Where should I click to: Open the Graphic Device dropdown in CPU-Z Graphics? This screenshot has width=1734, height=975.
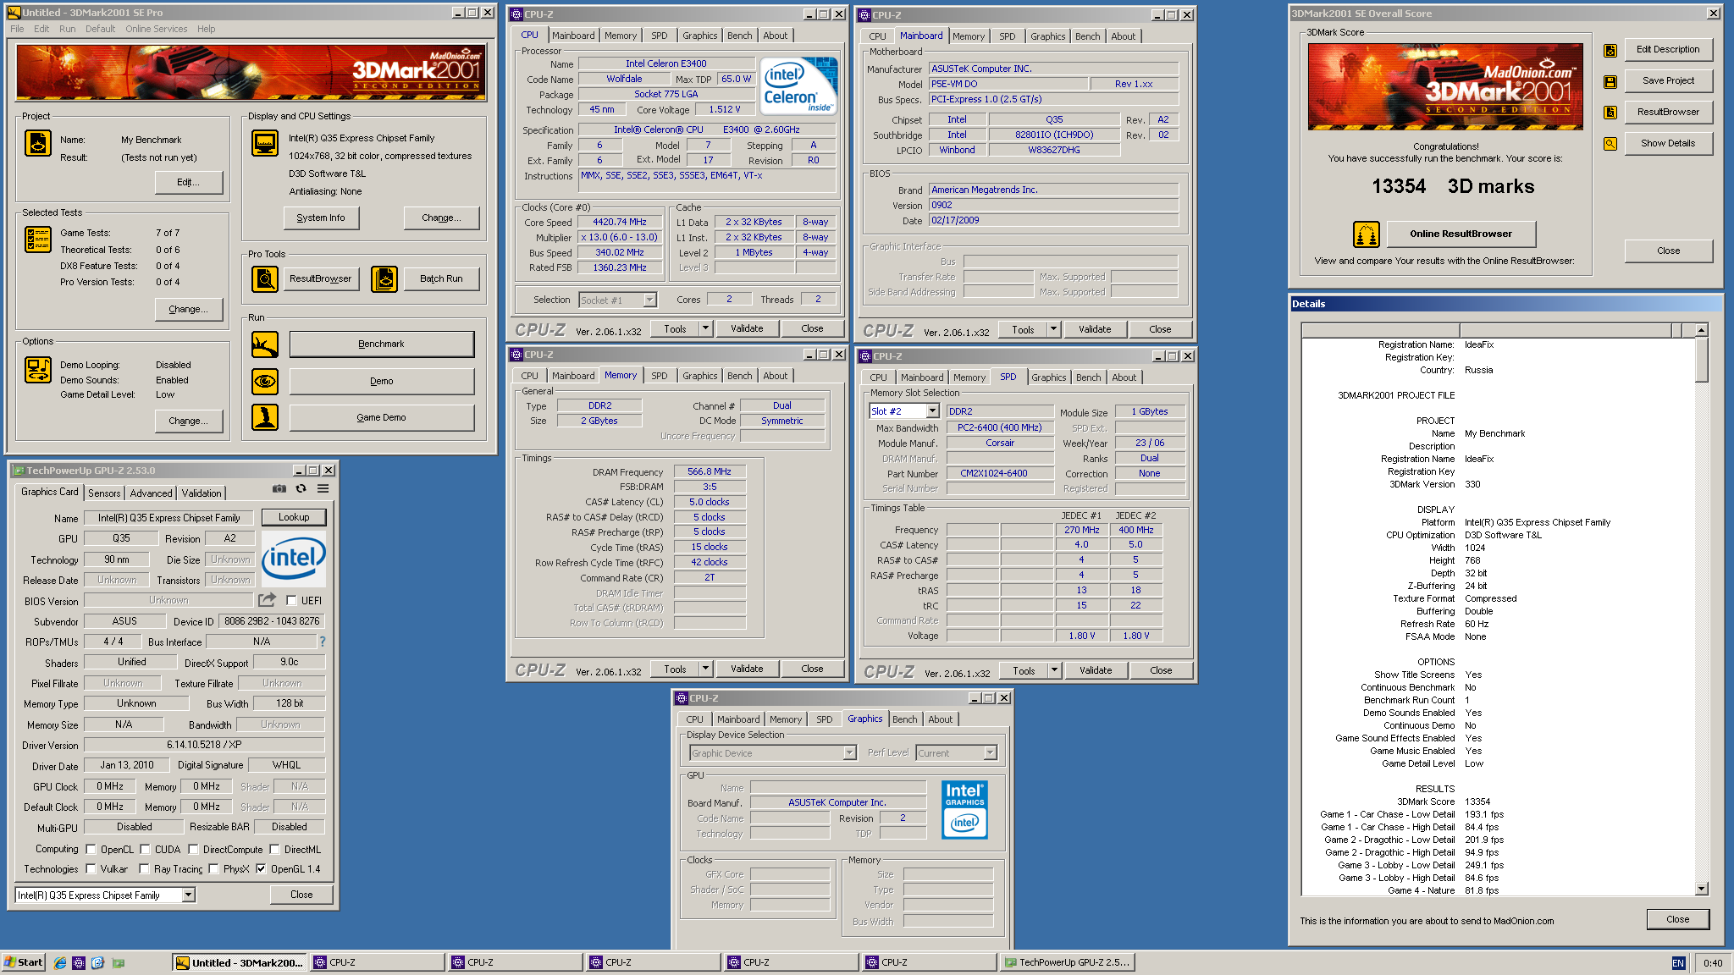coord(849,752)
